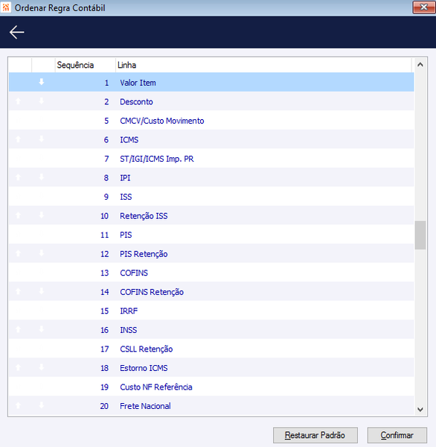Click Restaurar Padrão button
The height and width of the screenshot is (447, 436).
tap(315, 435)
